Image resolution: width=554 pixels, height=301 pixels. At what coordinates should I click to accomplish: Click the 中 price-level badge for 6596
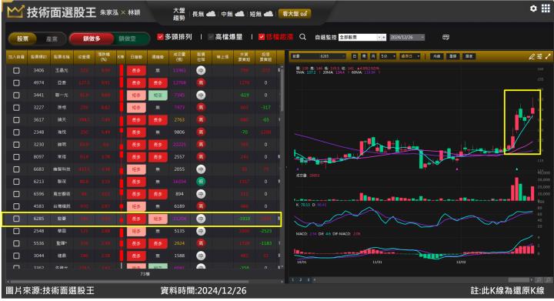(201, 194)
